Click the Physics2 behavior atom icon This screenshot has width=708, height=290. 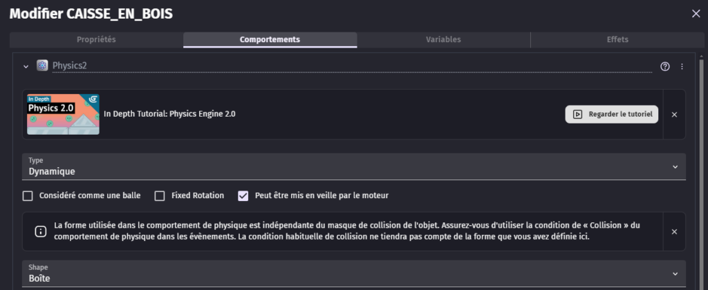pyautogui.click(x=42, y=66)
